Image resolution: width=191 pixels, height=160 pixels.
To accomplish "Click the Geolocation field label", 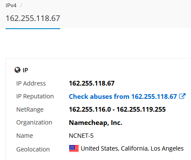I will click(x=33, y=149).
